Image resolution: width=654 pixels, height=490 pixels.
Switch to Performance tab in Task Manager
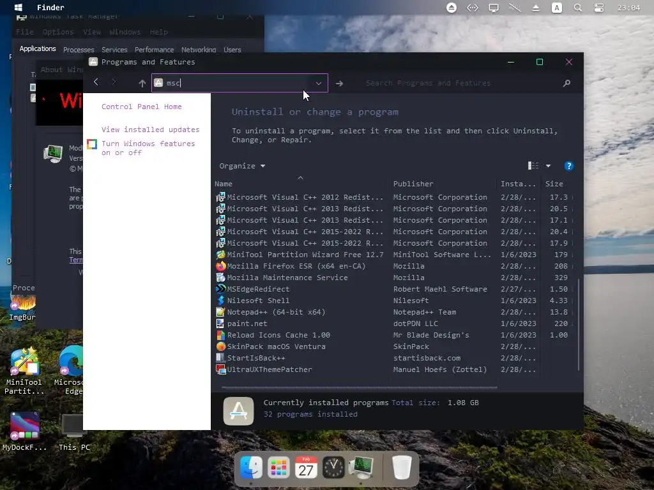click(x=154, y=50)
